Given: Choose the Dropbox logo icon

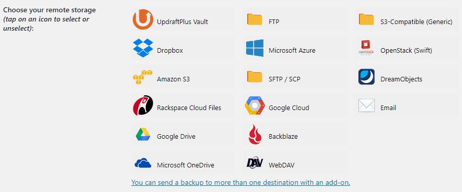Looking at the screenshot, I should click(x=143, y=48).
